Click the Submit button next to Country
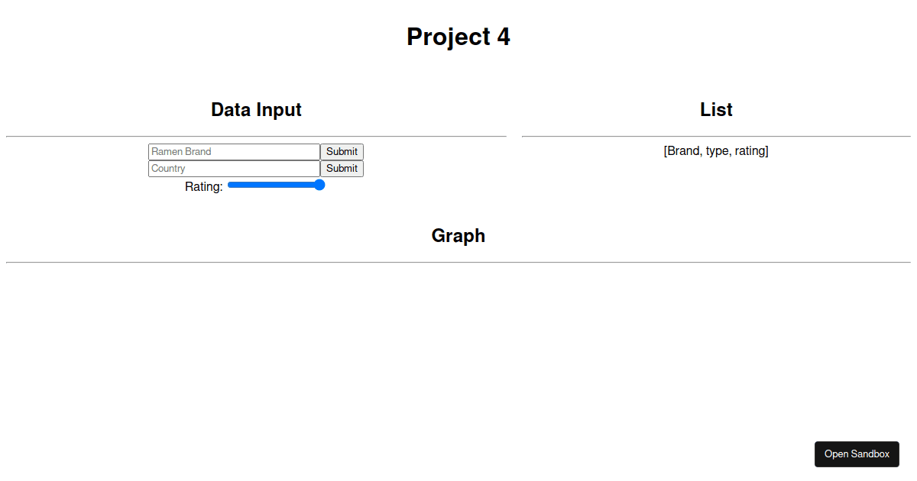This screenshot has height=481, width=917. (x=342, y=168)
